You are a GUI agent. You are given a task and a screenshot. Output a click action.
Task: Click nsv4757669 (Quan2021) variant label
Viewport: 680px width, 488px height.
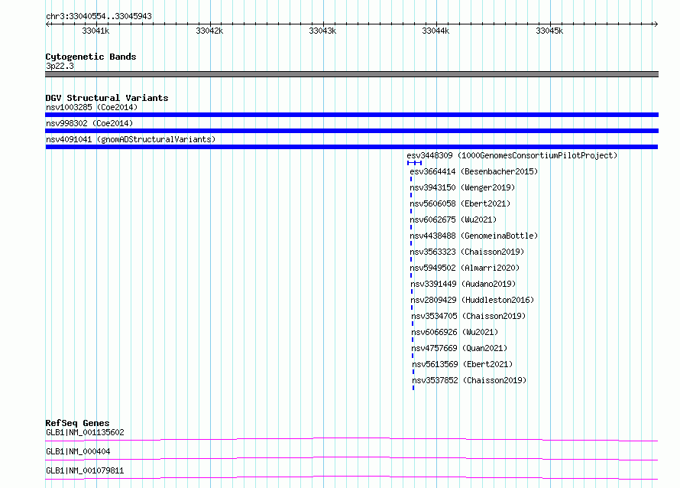459,348
